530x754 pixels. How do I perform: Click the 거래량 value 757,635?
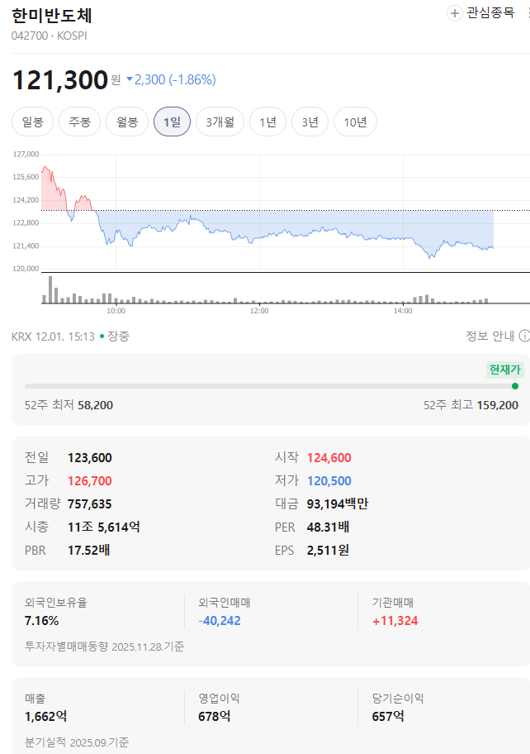pyautogui.click(x=90, y=504)
